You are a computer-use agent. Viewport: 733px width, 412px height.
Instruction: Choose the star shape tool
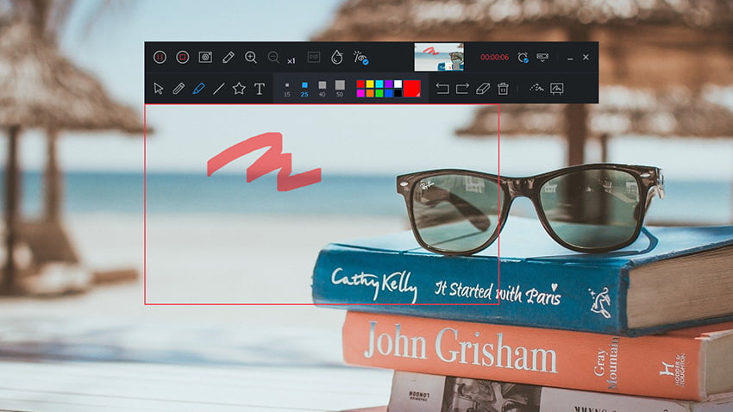[239, 88]
